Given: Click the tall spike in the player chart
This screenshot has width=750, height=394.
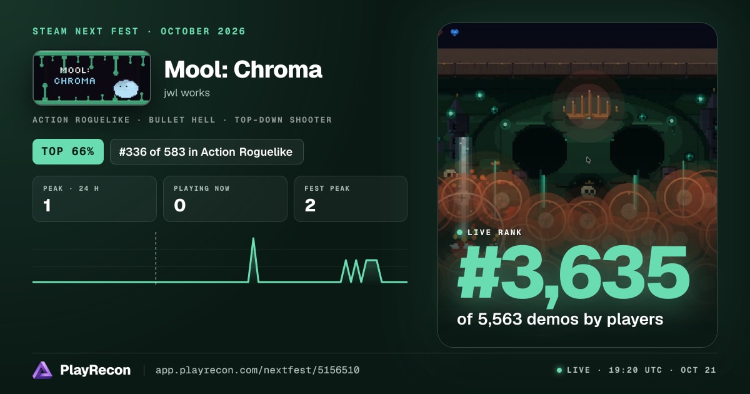Looking at the screenshot, I should click(253, 260).
